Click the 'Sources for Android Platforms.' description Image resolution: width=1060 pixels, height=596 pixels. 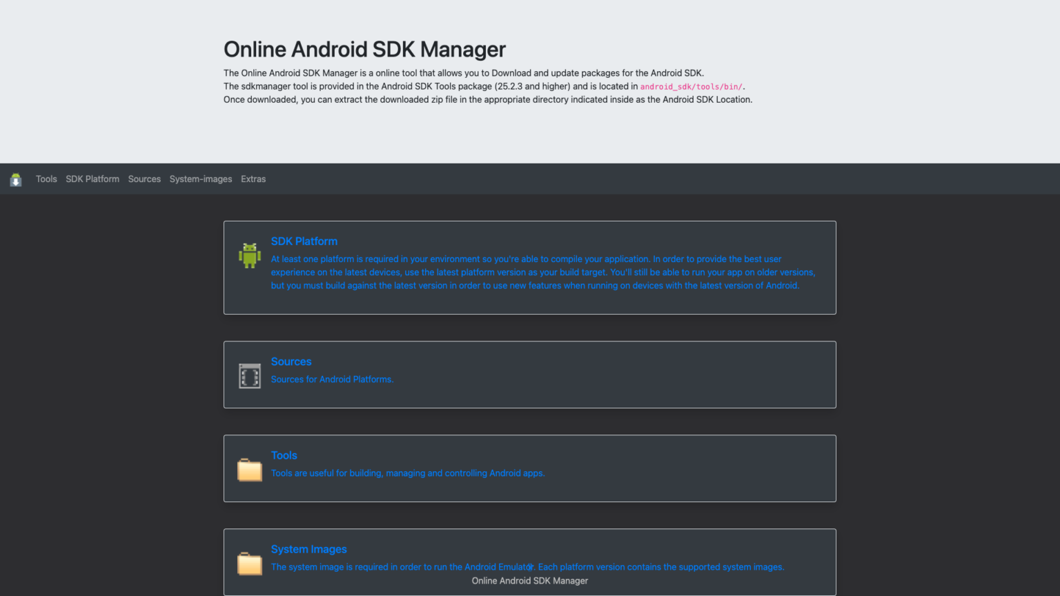click(333, 379)
